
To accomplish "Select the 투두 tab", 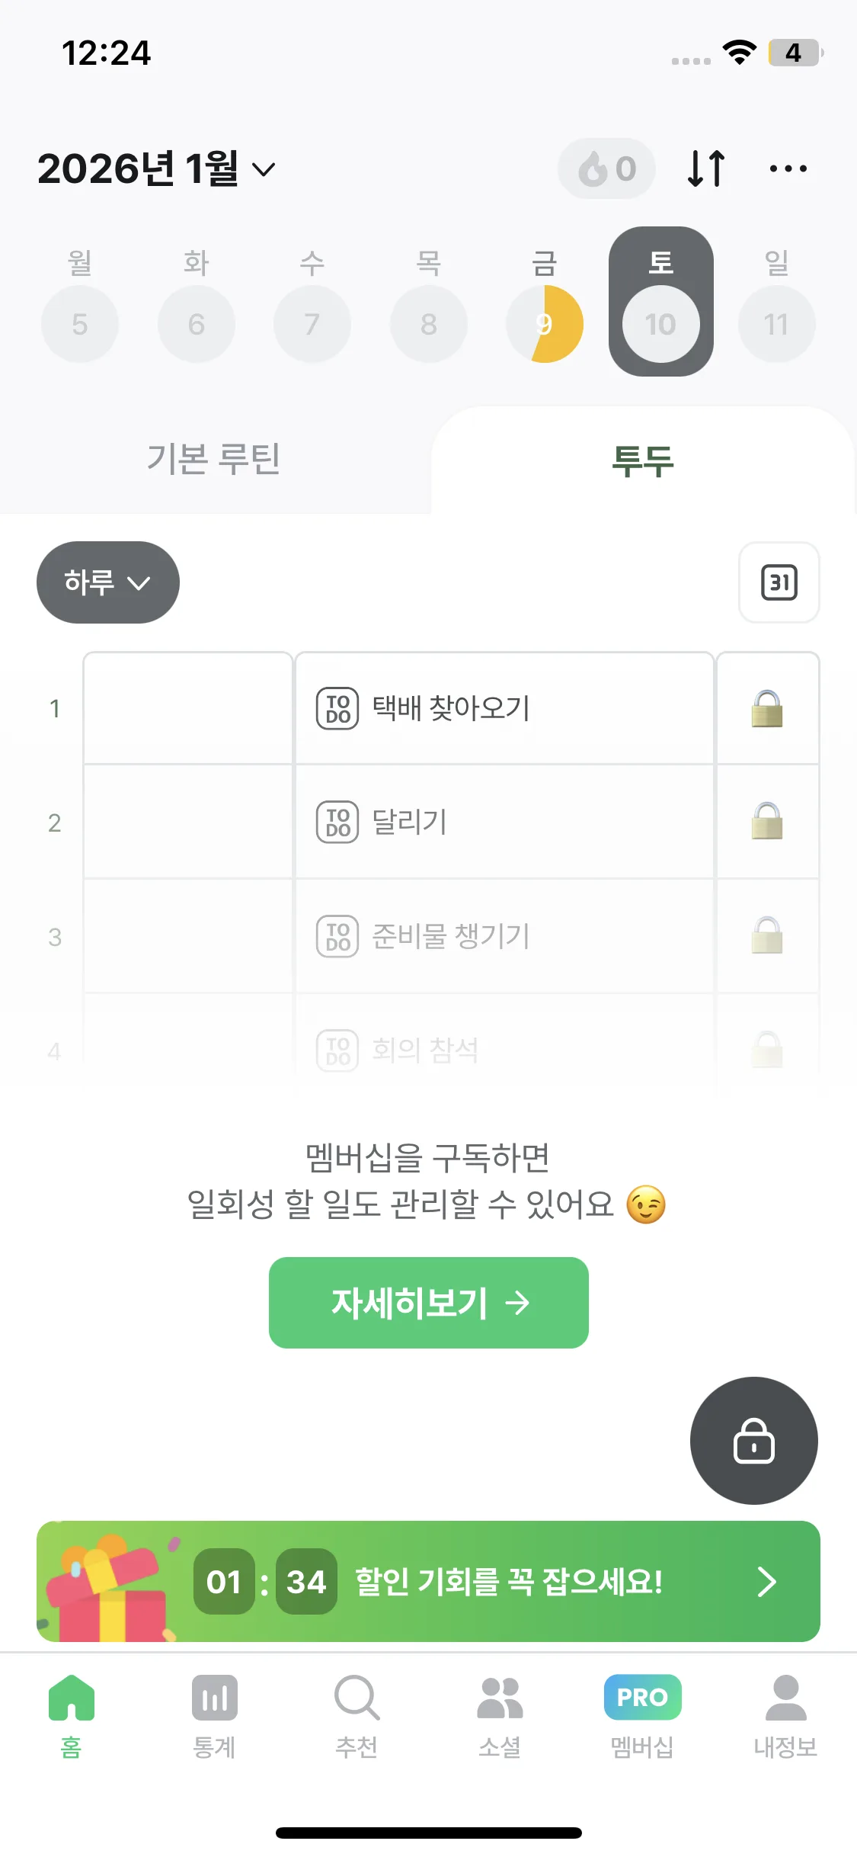I will (x=642, y=460).
